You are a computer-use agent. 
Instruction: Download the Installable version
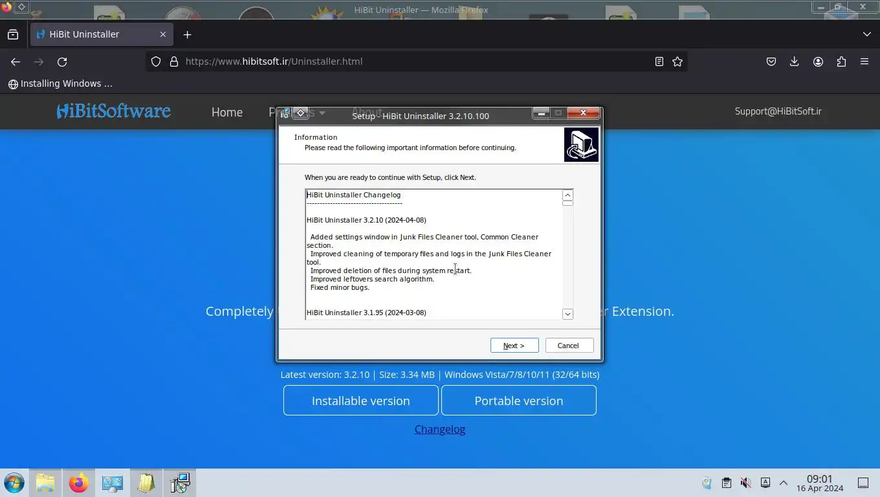pos(361,401)
